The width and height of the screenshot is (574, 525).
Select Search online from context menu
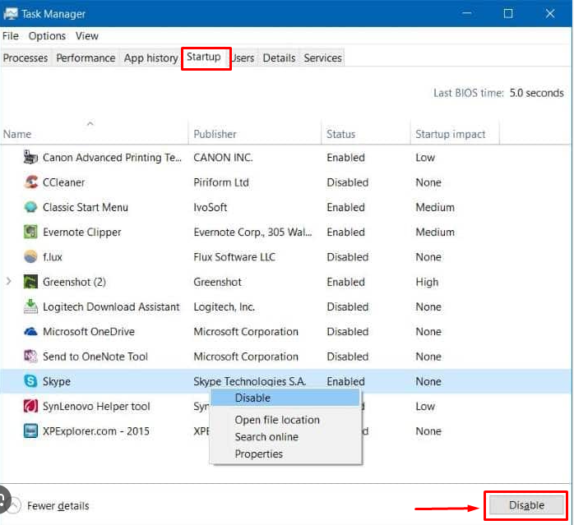click(266, 437)
